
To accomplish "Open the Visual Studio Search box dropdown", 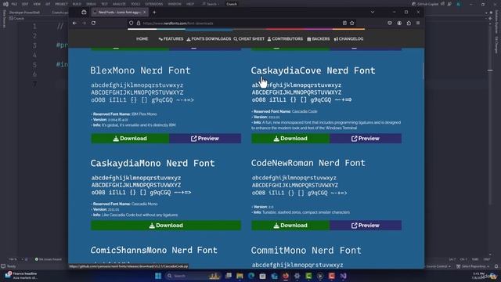I will point(211,4).
